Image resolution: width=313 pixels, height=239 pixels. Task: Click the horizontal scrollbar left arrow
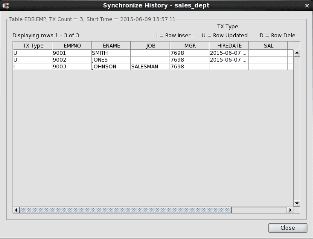pyautogui.click(x=16, y=210)
